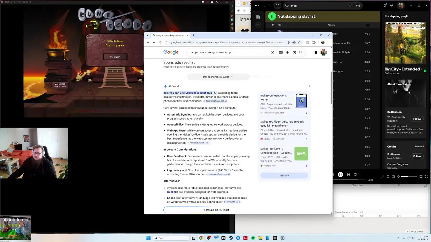Screen dimensions: 431x242
Task: Click the lichess chat input field
Action: coord(380,212)
